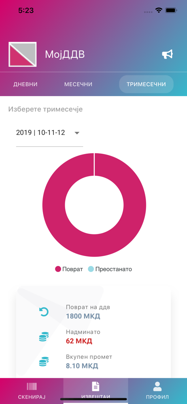Toggle the Преостанато legend entry
The height and width of the screenshot is (404, 187).
[110, 269]
